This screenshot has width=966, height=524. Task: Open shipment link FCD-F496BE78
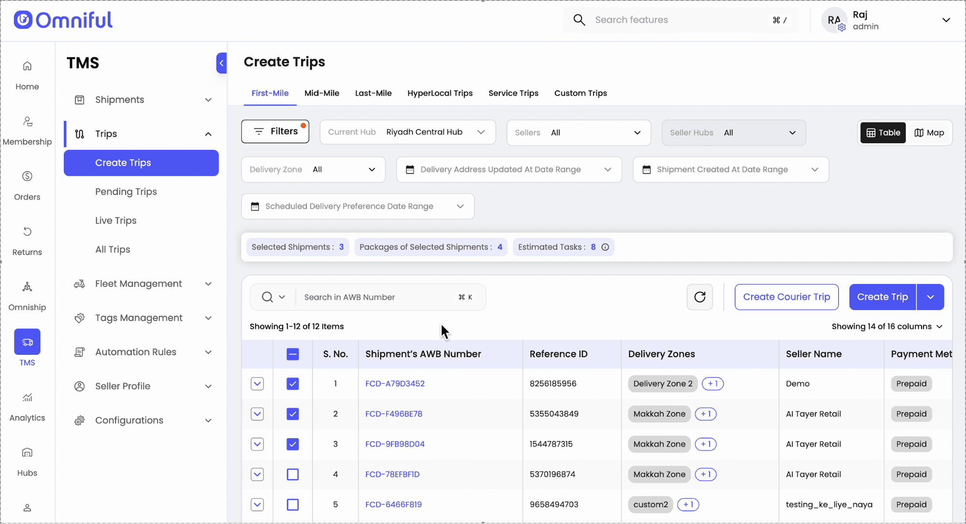393,414
